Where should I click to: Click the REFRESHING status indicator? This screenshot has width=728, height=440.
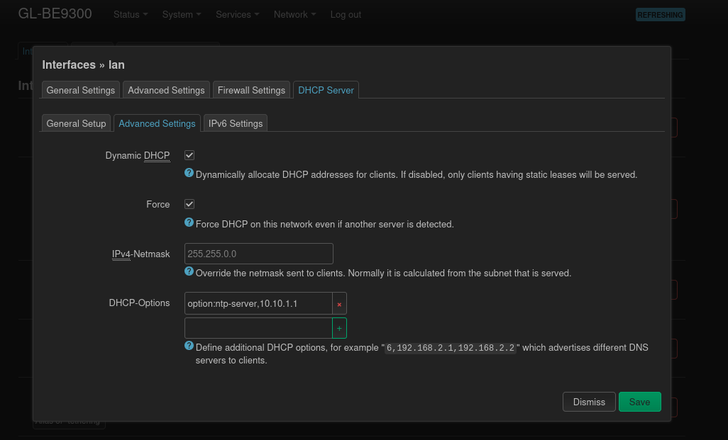pos(660,15)
